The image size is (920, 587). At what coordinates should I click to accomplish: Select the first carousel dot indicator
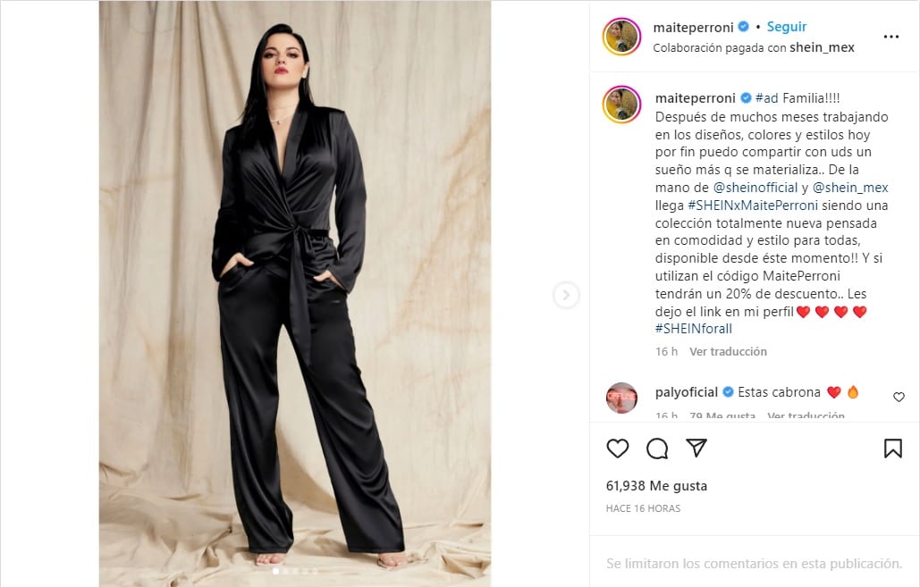[275, 571]
